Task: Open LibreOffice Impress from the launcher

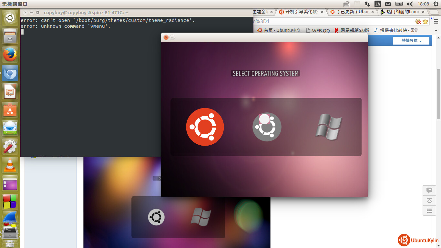Action: tap(10, 92)
